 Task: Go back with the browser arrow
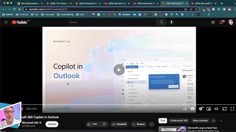pos(4,9)
